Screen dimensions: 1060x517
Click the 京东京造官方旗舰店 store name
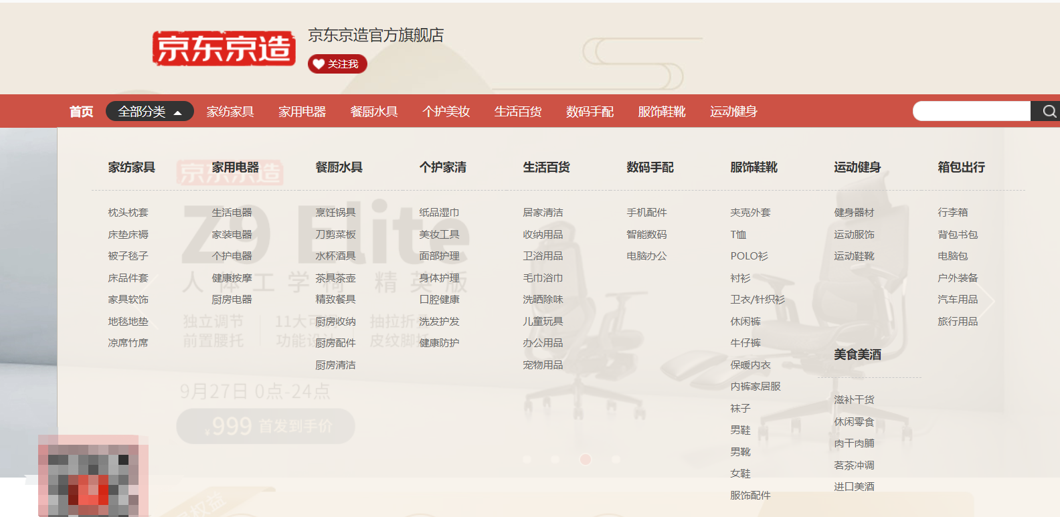click(x=376, y=35)
